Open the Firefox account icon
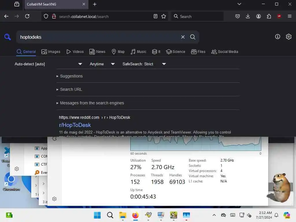Image resolution: width=296 pixels, height=222 pixels. click(258, 16)
